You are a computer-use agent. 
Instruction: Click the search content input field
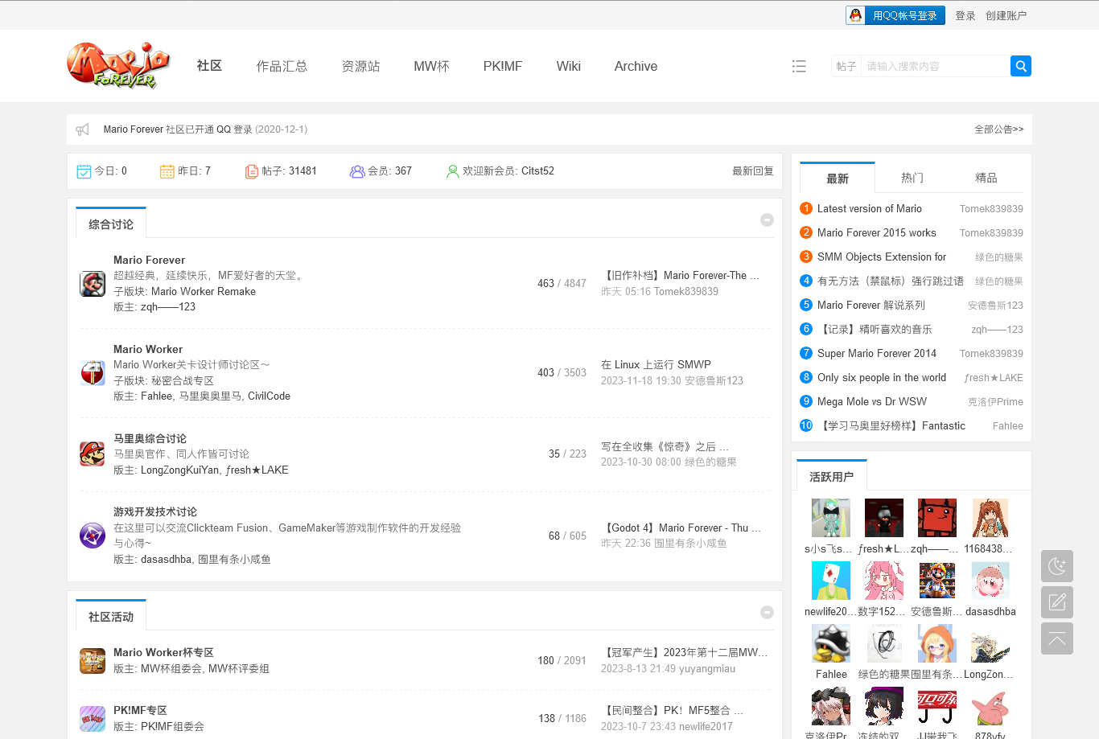coord(935,66)
